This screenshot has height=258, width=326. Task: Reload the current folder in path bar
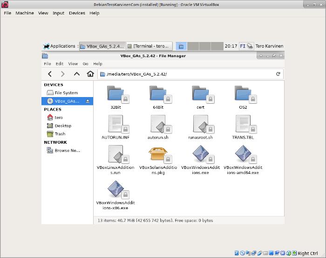coord(278,74)
